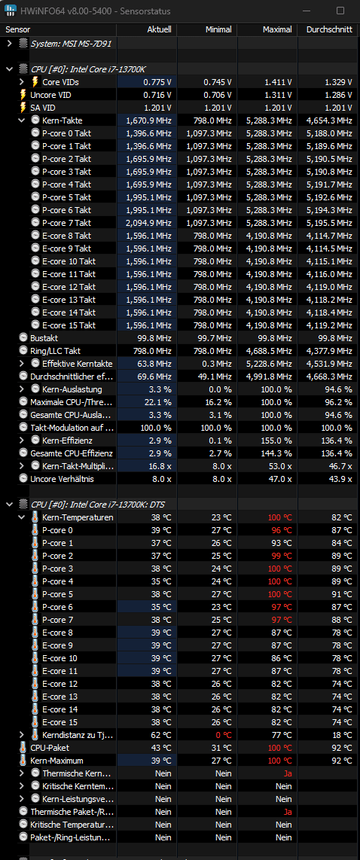Click the Minimal column header
The image size is (360, 860).
[x=207, y=29]
